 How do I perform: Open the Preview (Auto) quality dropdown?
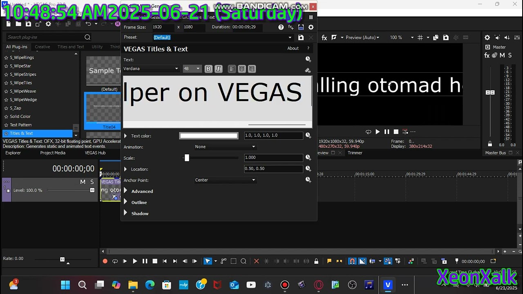(x=362, y=38)
